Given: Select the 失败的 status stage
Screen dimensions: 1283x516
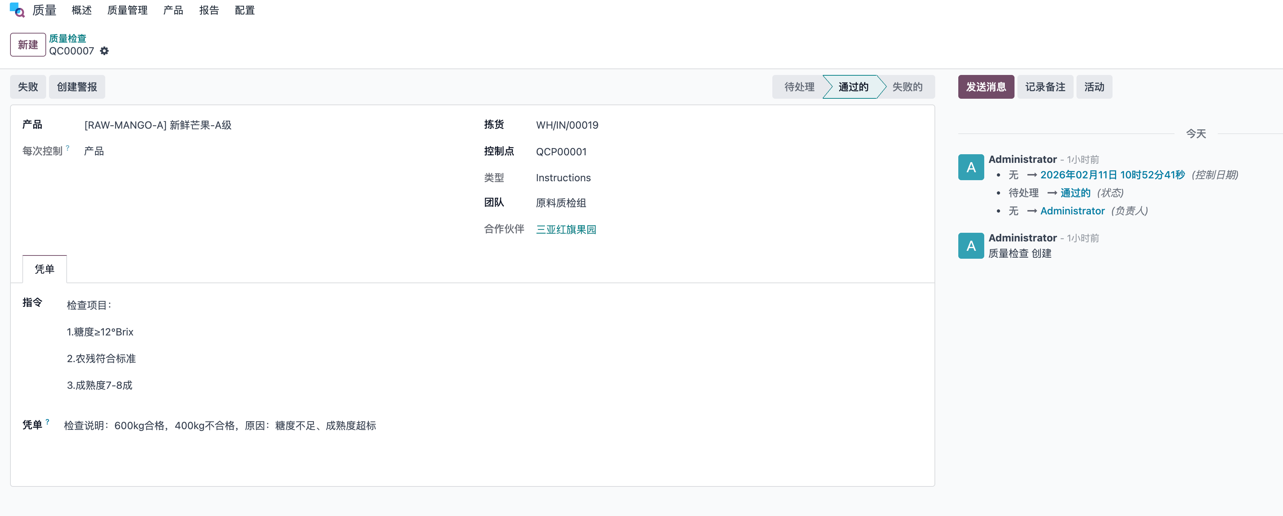Looking at the screenshot, I should coord(907,87).
